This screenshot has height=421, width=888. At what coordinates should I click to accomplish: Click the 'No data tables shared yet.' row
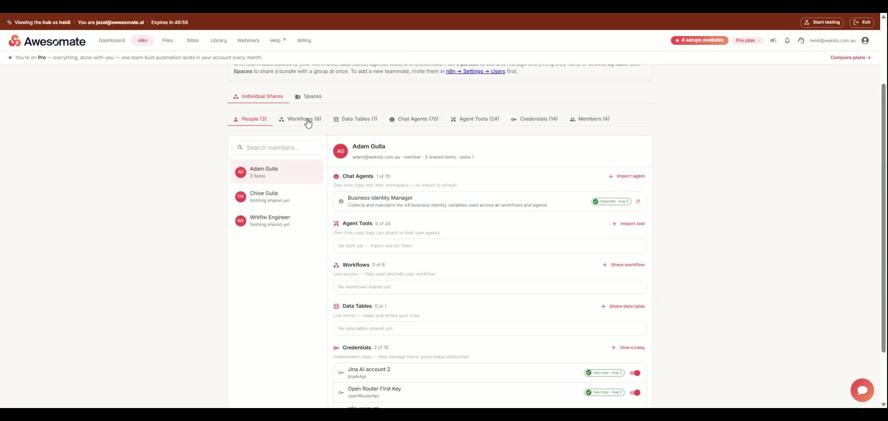[490, 328]
